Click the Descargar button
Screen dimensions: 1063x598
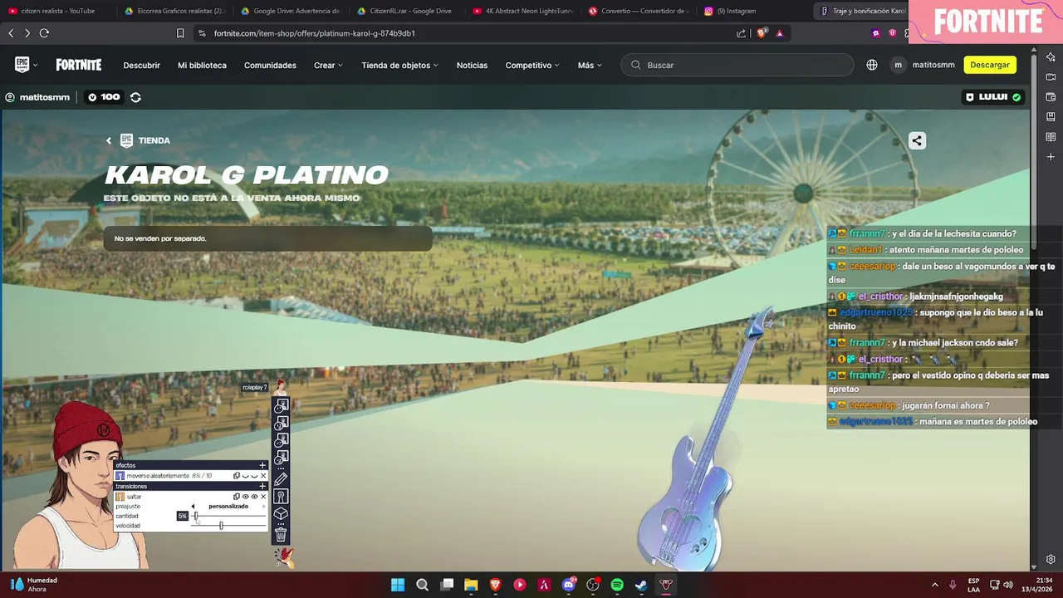[990, 65]
